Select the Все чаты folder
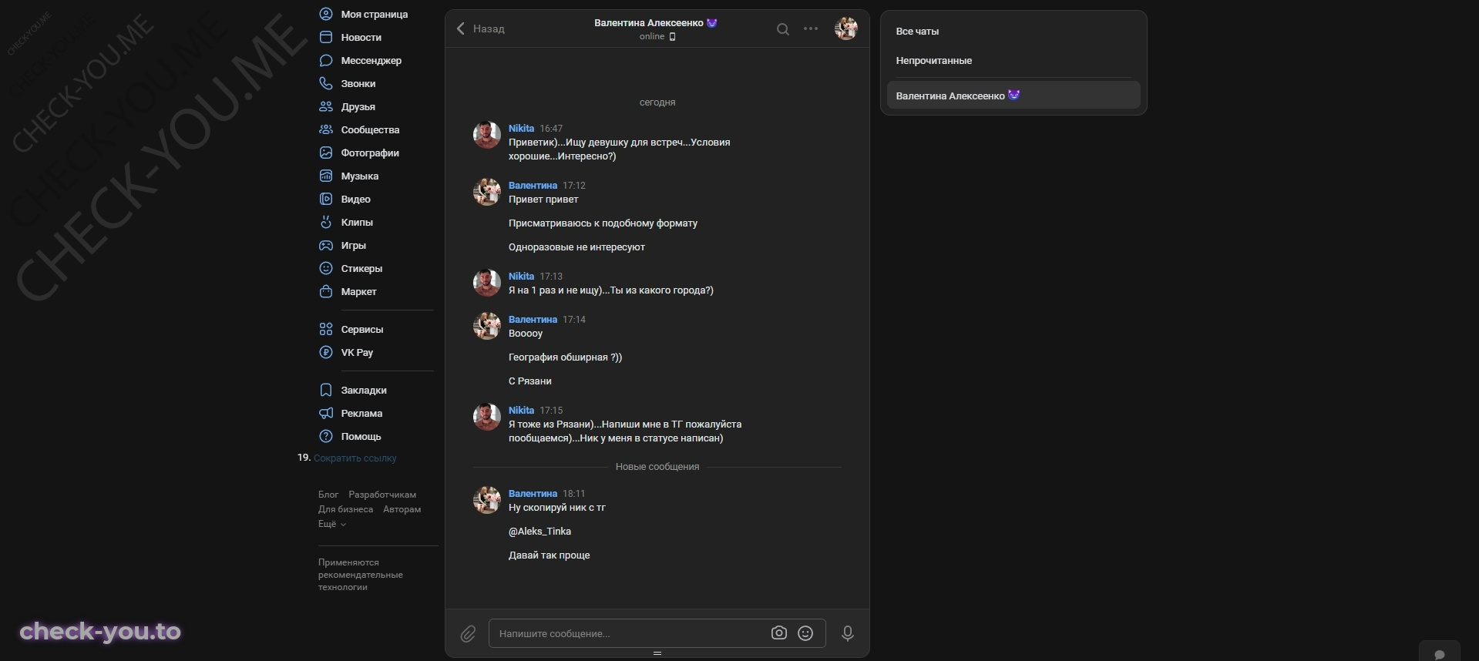The image size is (1479, 661). (1013, 32)
